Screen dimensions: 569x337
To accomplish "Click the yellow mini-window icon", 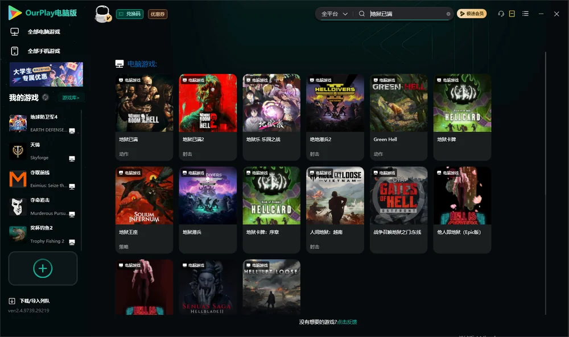I will [512, 14].
